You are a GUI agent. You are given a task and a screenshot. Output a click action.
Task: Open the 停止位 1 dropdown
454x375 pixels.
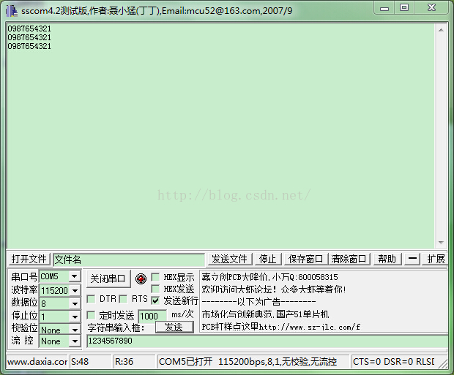(x=75, y=317)
